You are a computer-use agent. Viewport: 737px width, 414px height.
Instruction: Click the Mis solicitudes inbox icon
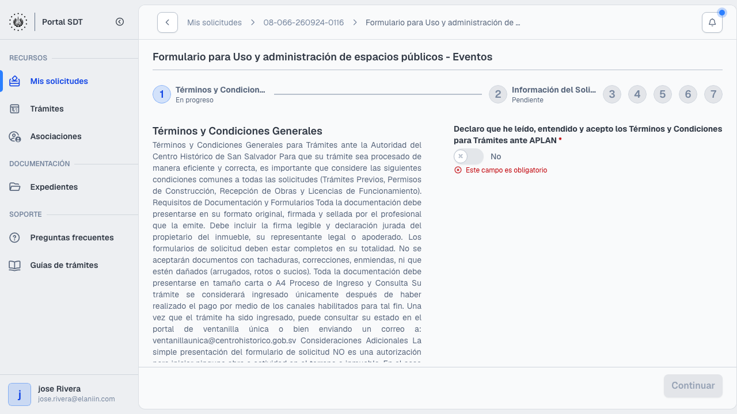(x=15, y=81)
